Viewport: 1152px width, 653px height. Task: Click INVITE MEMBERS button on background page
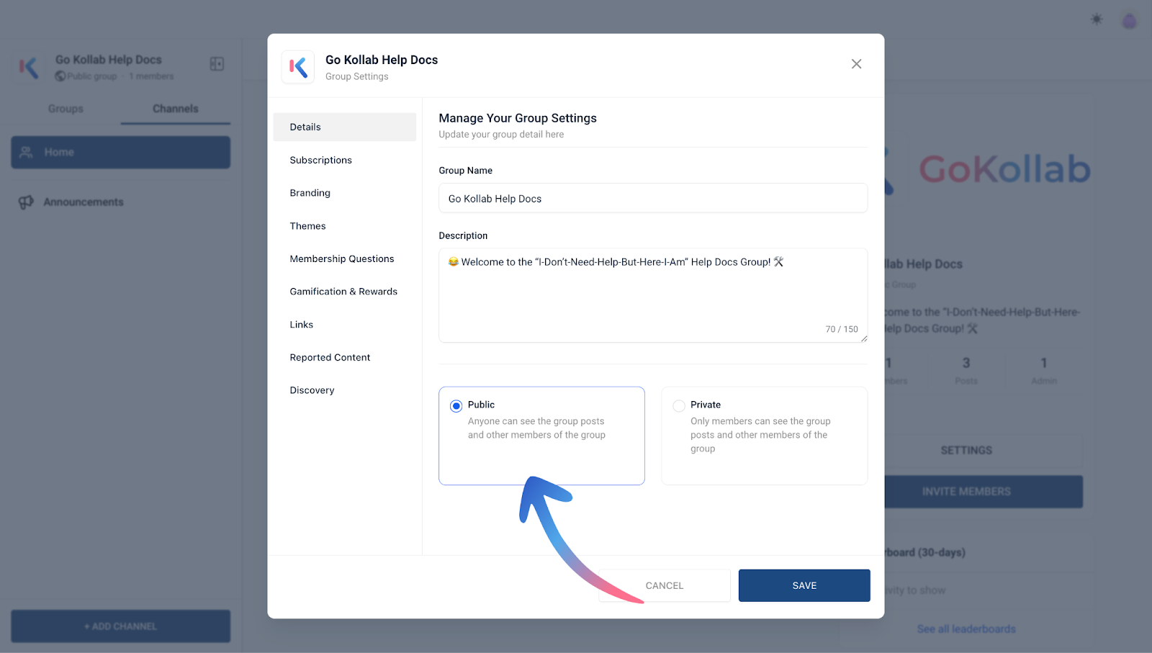983,492
